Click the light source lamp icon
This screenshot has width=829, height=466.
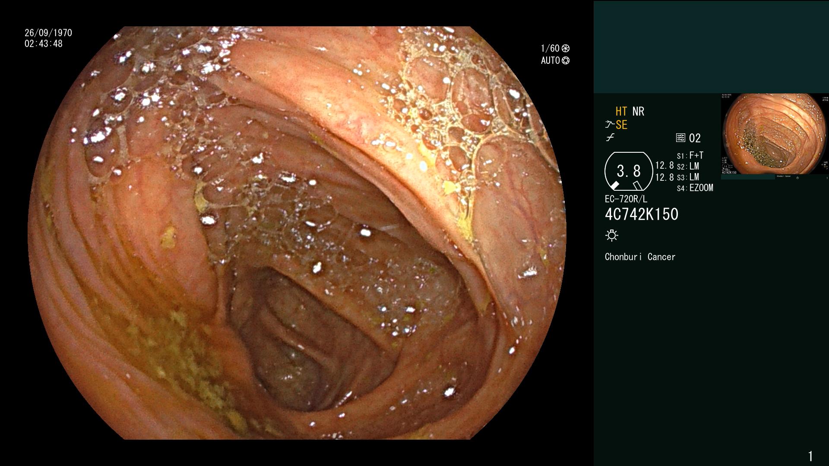point(612,236)
